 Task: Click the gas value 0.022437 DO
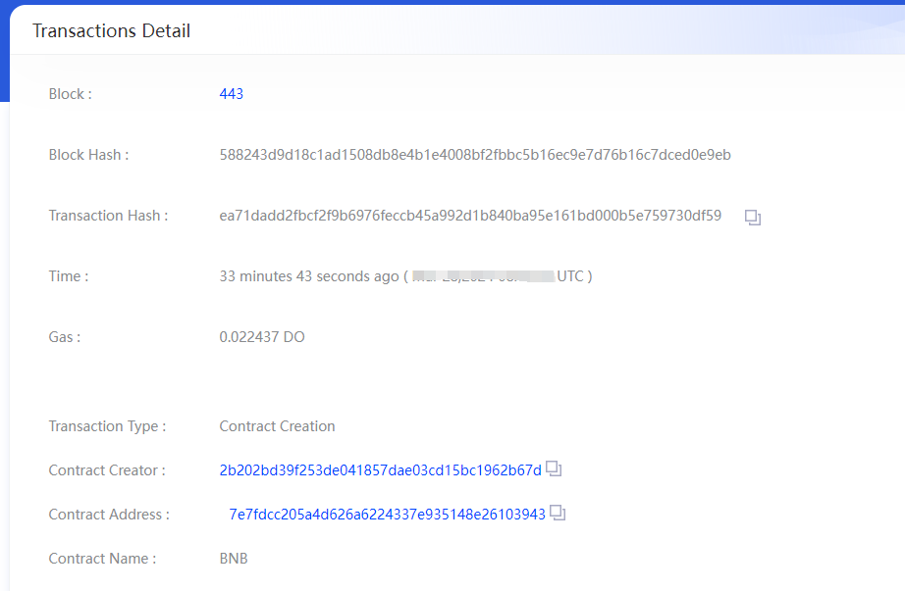click(262, 337)
